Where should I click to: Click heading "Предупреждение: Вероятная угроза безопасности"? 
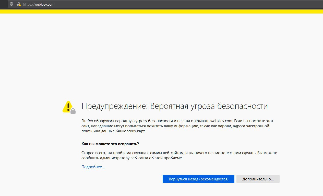point(175,106)
